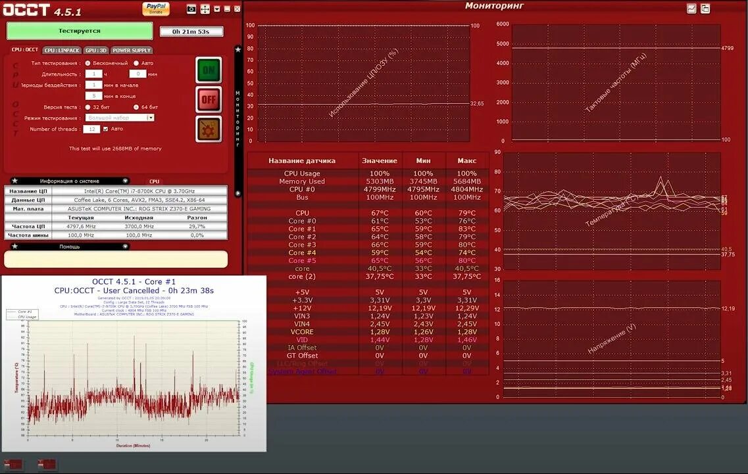Click the move-window crosshair icon
The width and height of the screenshot is (748, 474).
205,9
